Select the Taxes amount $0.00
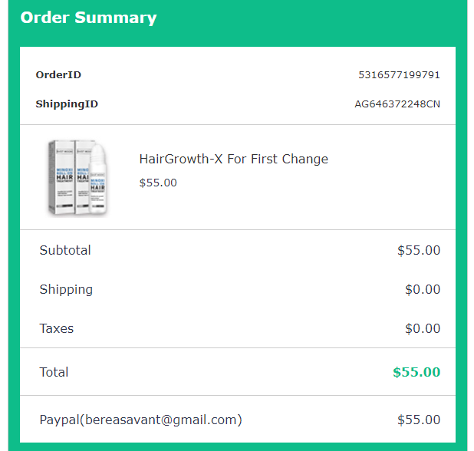474x451 pixels. coord(423,328)
